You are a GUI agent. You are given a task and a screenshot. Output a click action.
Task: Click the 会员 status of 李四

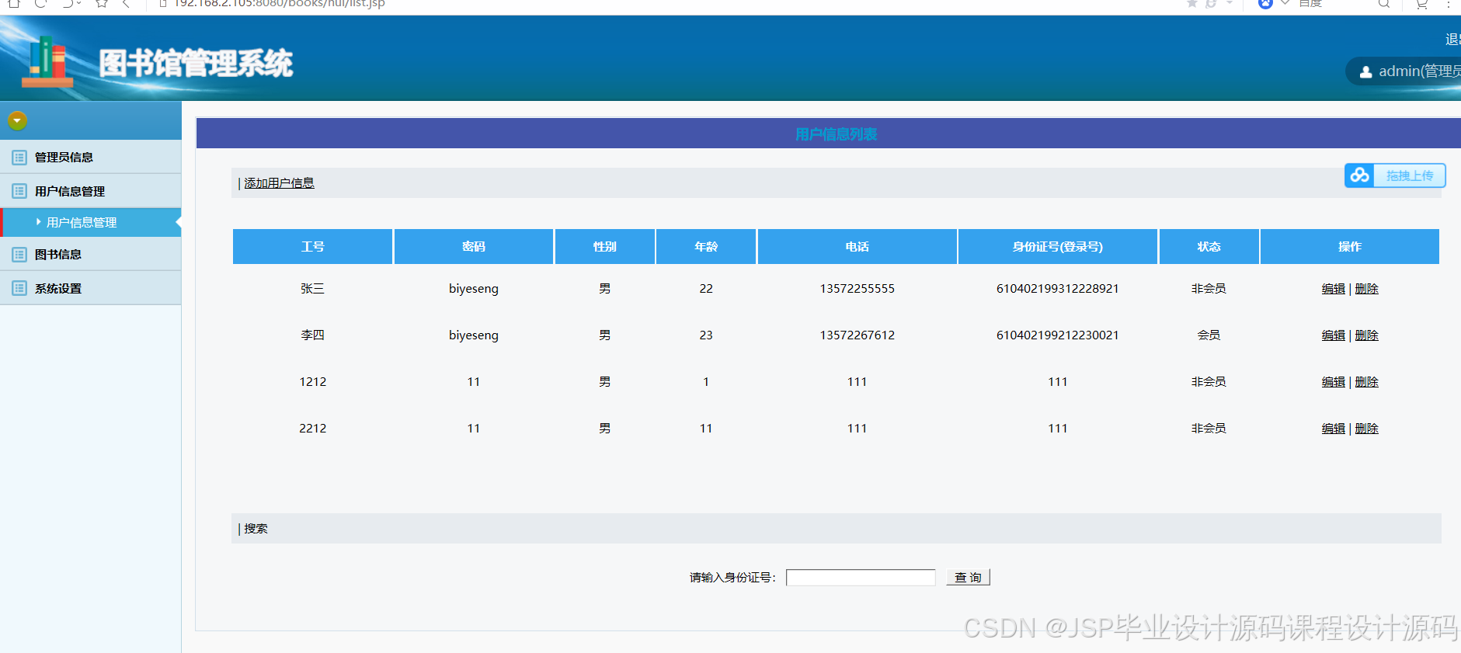click(1209, 335)
